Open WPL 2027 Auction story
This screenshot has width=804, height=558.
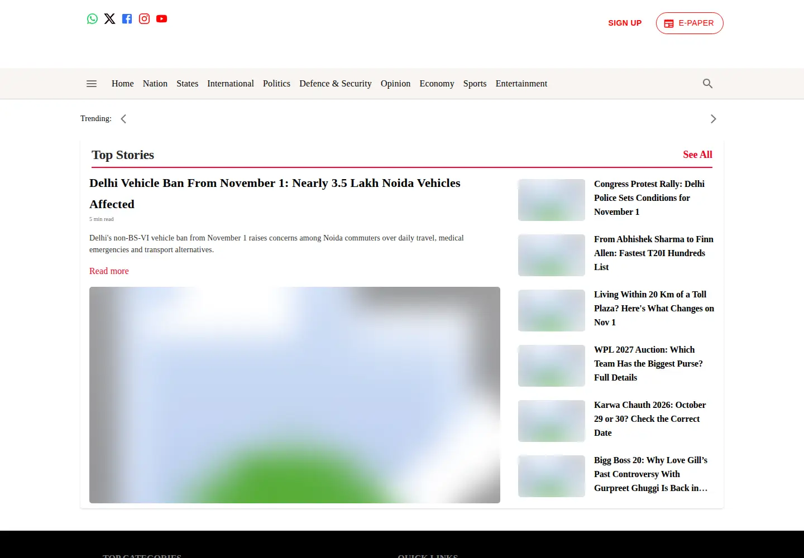(x=648, y=364)
